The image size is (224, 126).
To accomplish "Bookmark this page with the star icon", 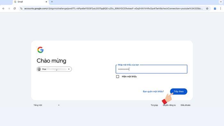I will [x=207, y=9].
